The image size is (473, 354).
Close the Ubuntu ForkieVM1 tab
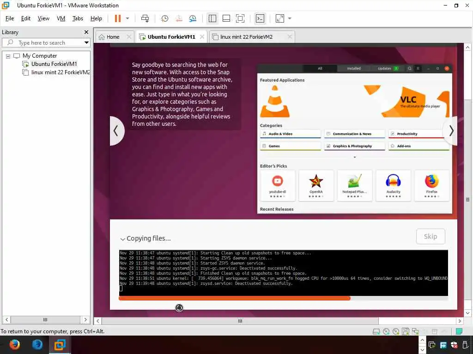pyautogui.click(x=202, y=37)
